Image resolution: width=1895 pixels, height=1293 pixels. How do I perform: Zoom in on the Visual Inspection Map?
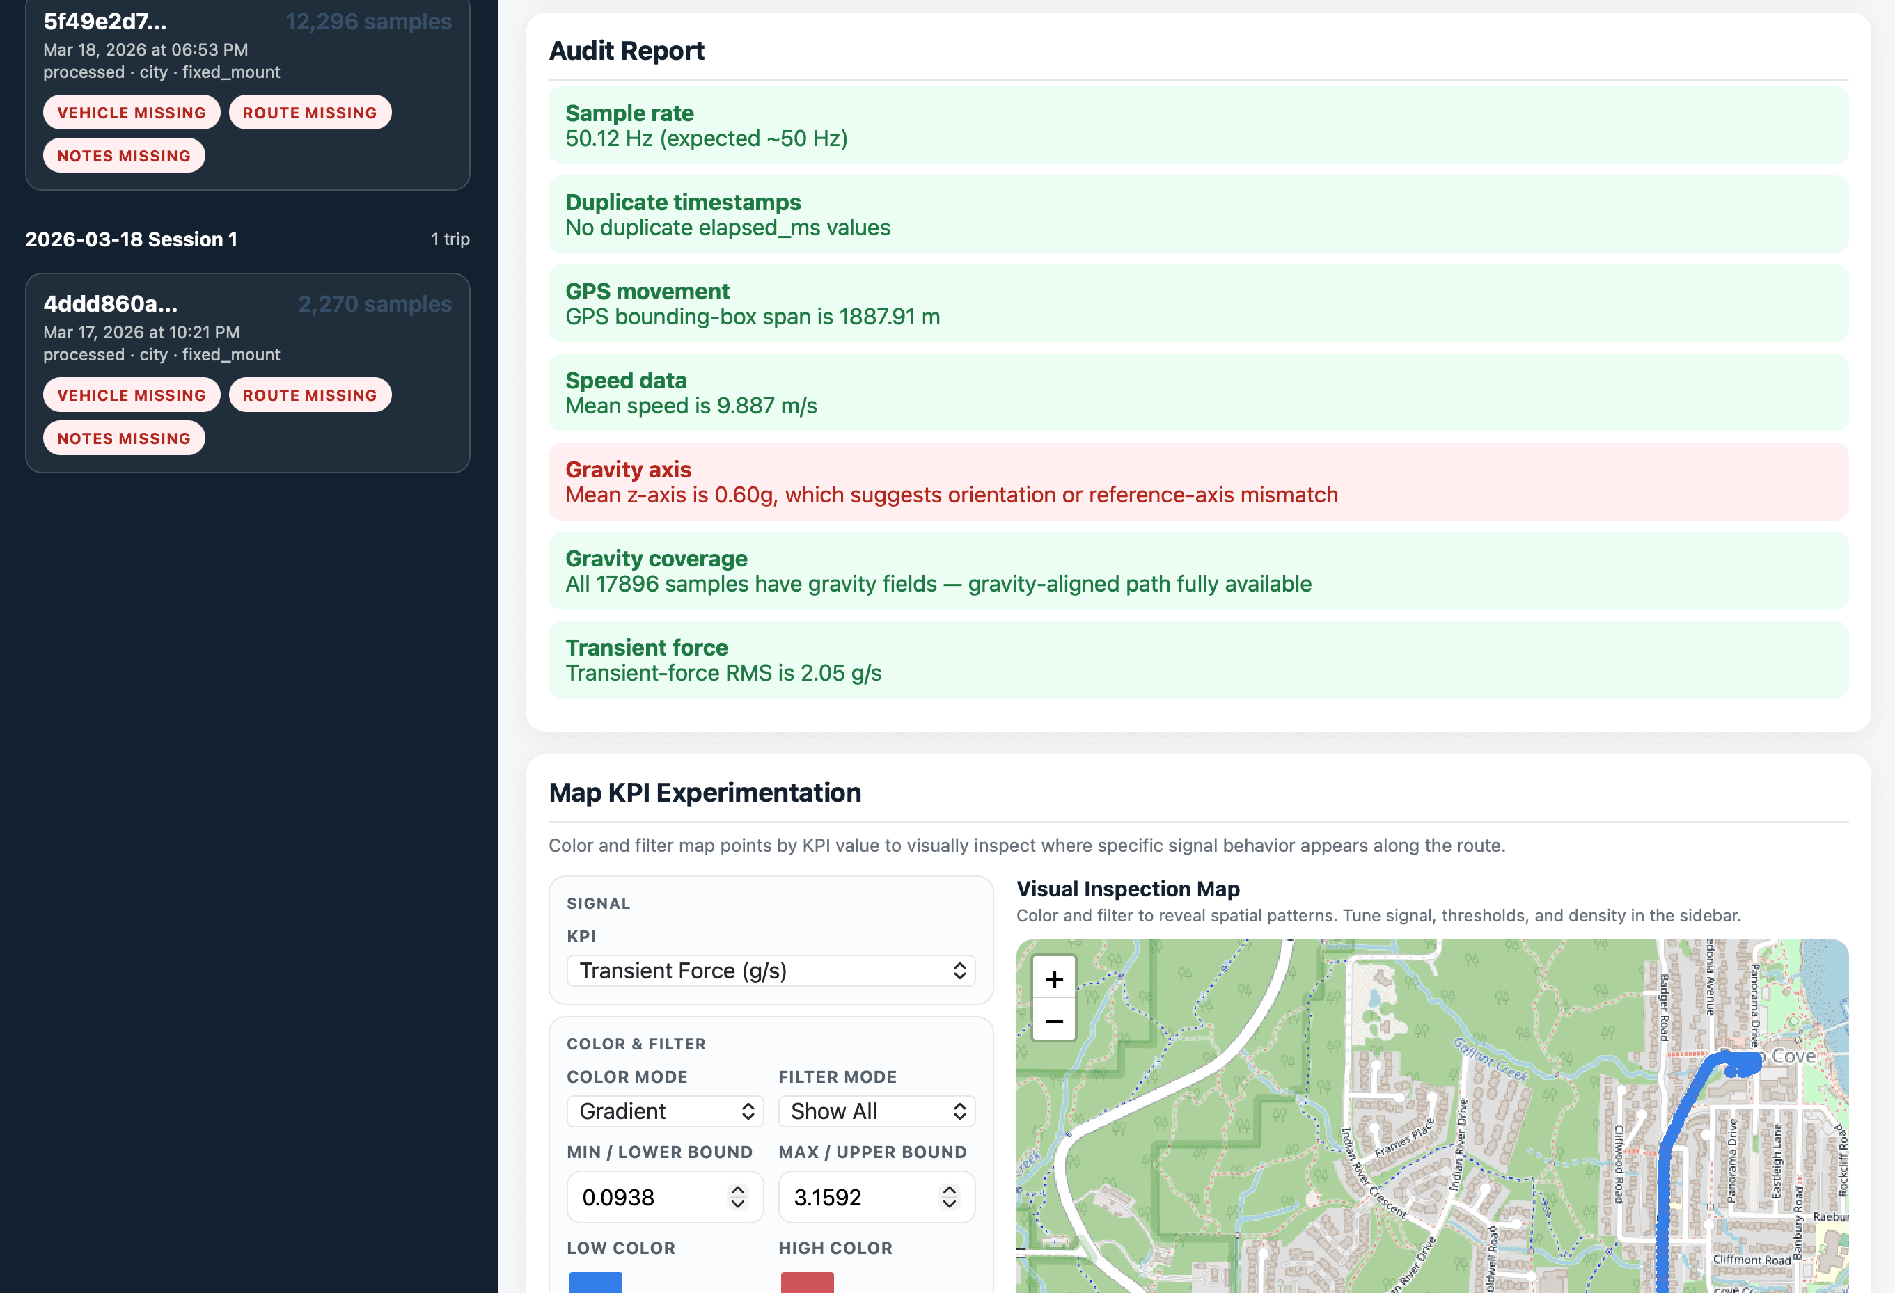click(x=1053, y=978)
